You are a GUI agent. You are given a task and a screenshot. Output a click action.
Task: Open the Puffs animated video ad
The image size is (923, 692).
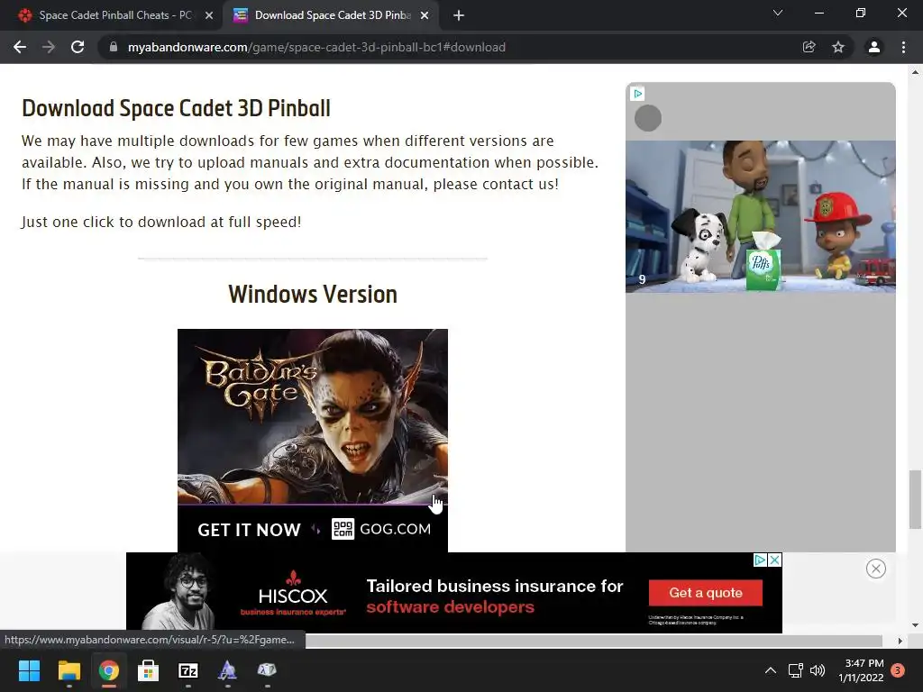761,216
